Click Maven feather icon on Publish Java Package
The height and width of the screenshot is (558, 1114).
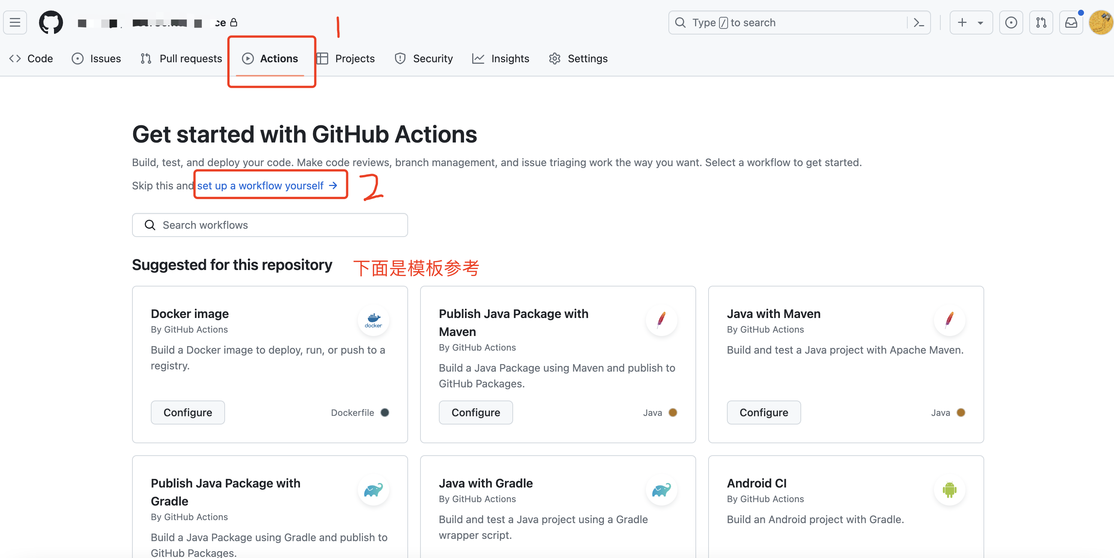662,320
